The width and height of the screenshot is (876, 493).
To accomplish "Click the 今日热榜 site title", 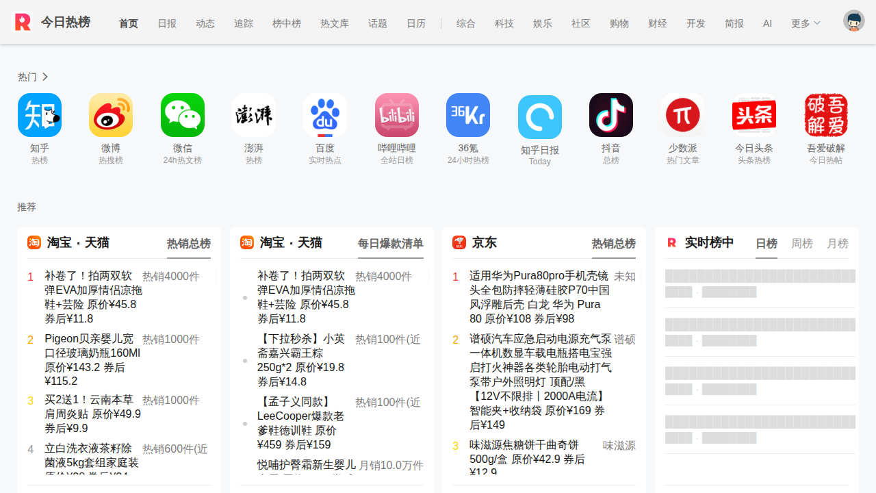I will (x=66, y=22).
